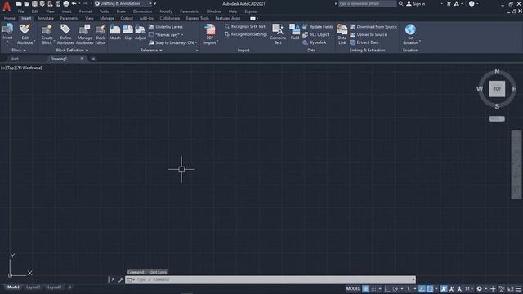Click the keyword search box in title bar
Viewport: 523px width, 294px height.
pos(368,3)
